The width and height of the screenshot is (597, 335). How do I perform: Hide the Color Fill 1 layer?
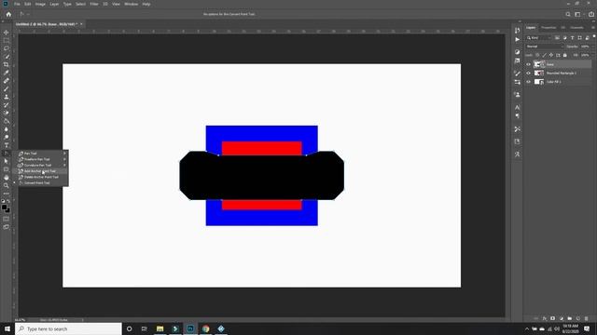(529, 82)
